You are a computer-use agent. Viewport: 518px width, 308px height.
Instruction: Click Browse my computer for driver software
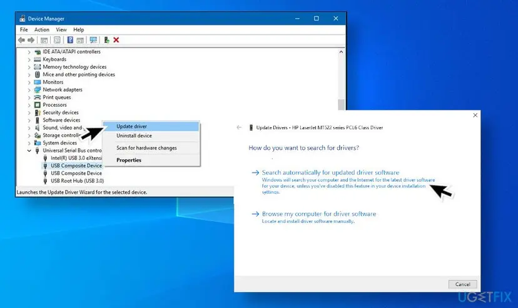pos(319,214)
